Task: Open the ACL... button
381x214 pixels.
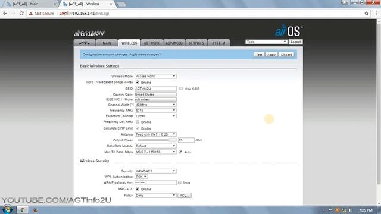Action: click(185, 196)
